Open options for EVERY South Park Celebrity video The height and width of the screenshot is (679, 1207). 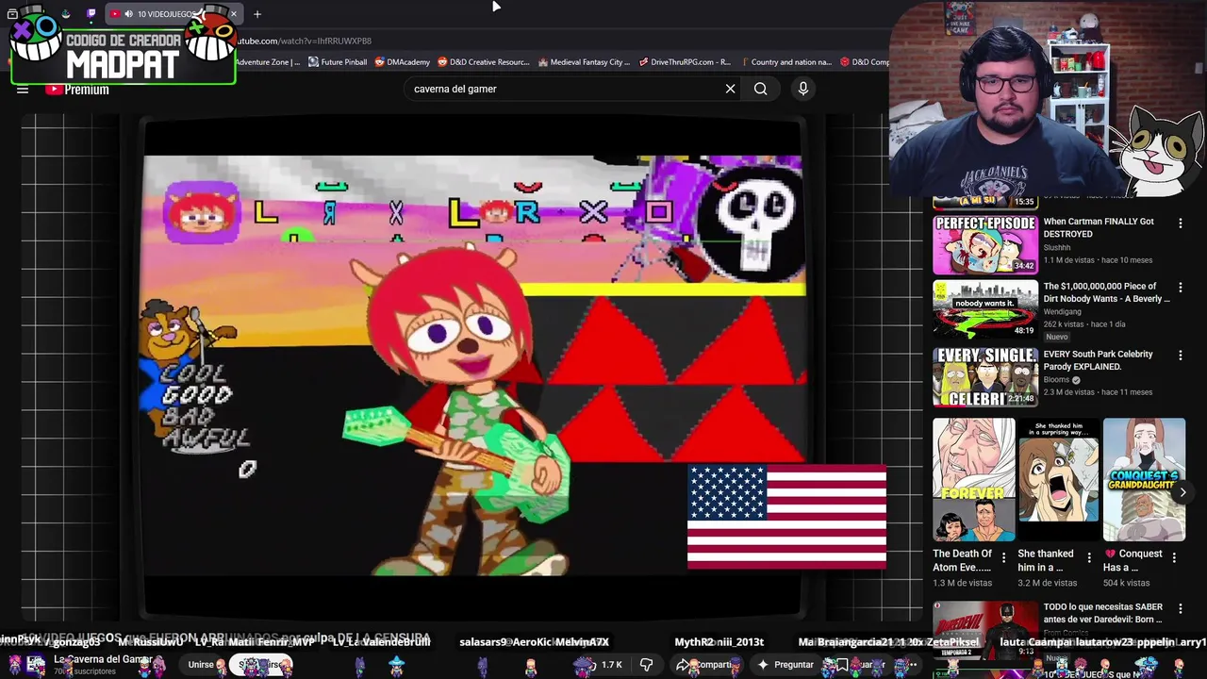[x=1180, y=356]
